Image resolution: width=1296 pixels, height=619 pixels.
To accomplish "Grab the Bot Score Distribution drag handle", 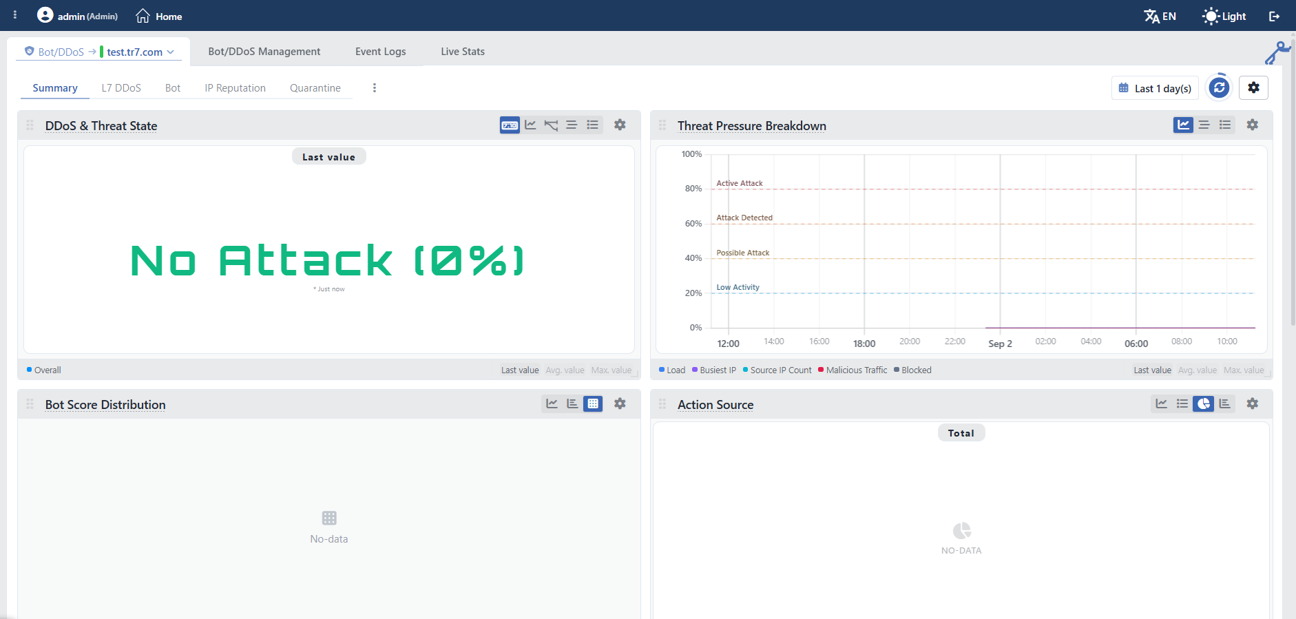I will (30, 403).
